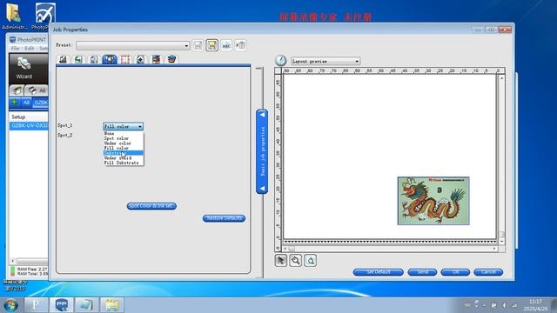
Task: Open the third page-layout tab icon
Action: click(x=94, y=59)
